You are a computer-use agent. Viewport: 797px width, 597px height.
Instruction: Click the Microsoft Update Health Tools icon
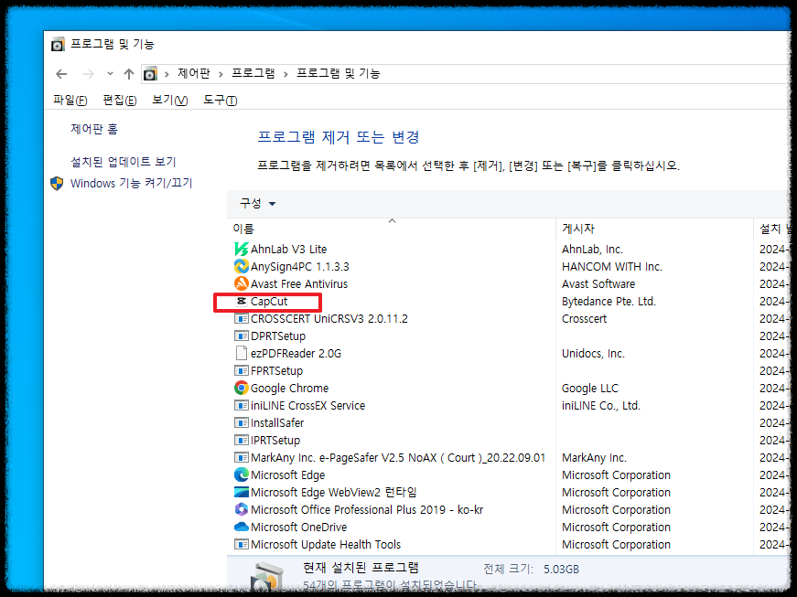coord(241,544)
